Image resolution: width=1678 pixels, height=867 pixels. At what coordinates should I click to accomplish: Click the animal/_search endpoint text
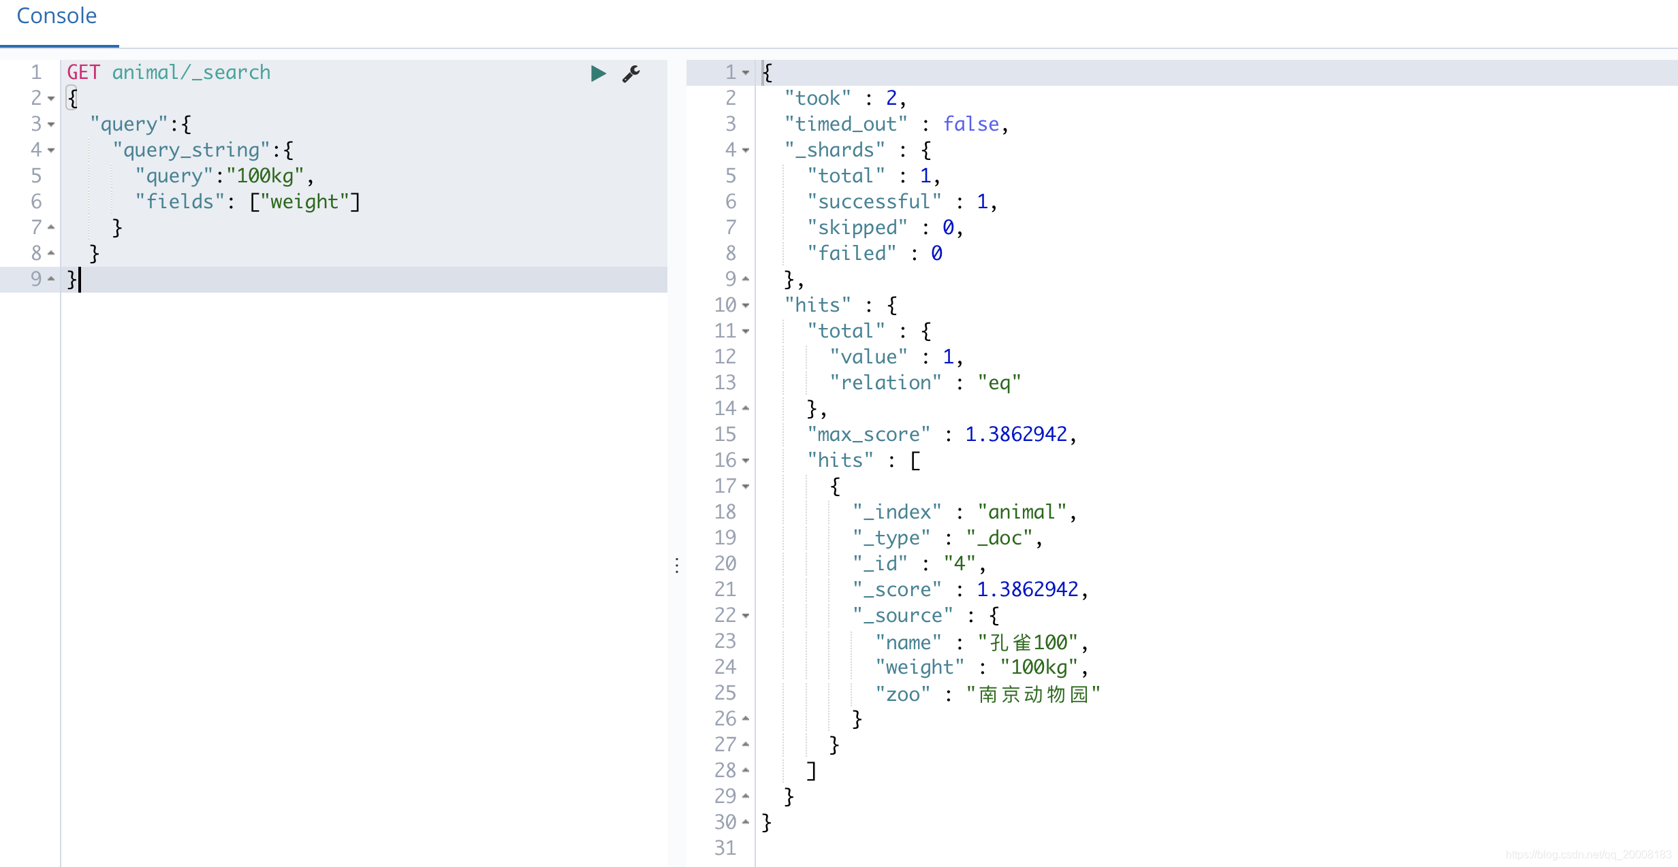point(191,72)
